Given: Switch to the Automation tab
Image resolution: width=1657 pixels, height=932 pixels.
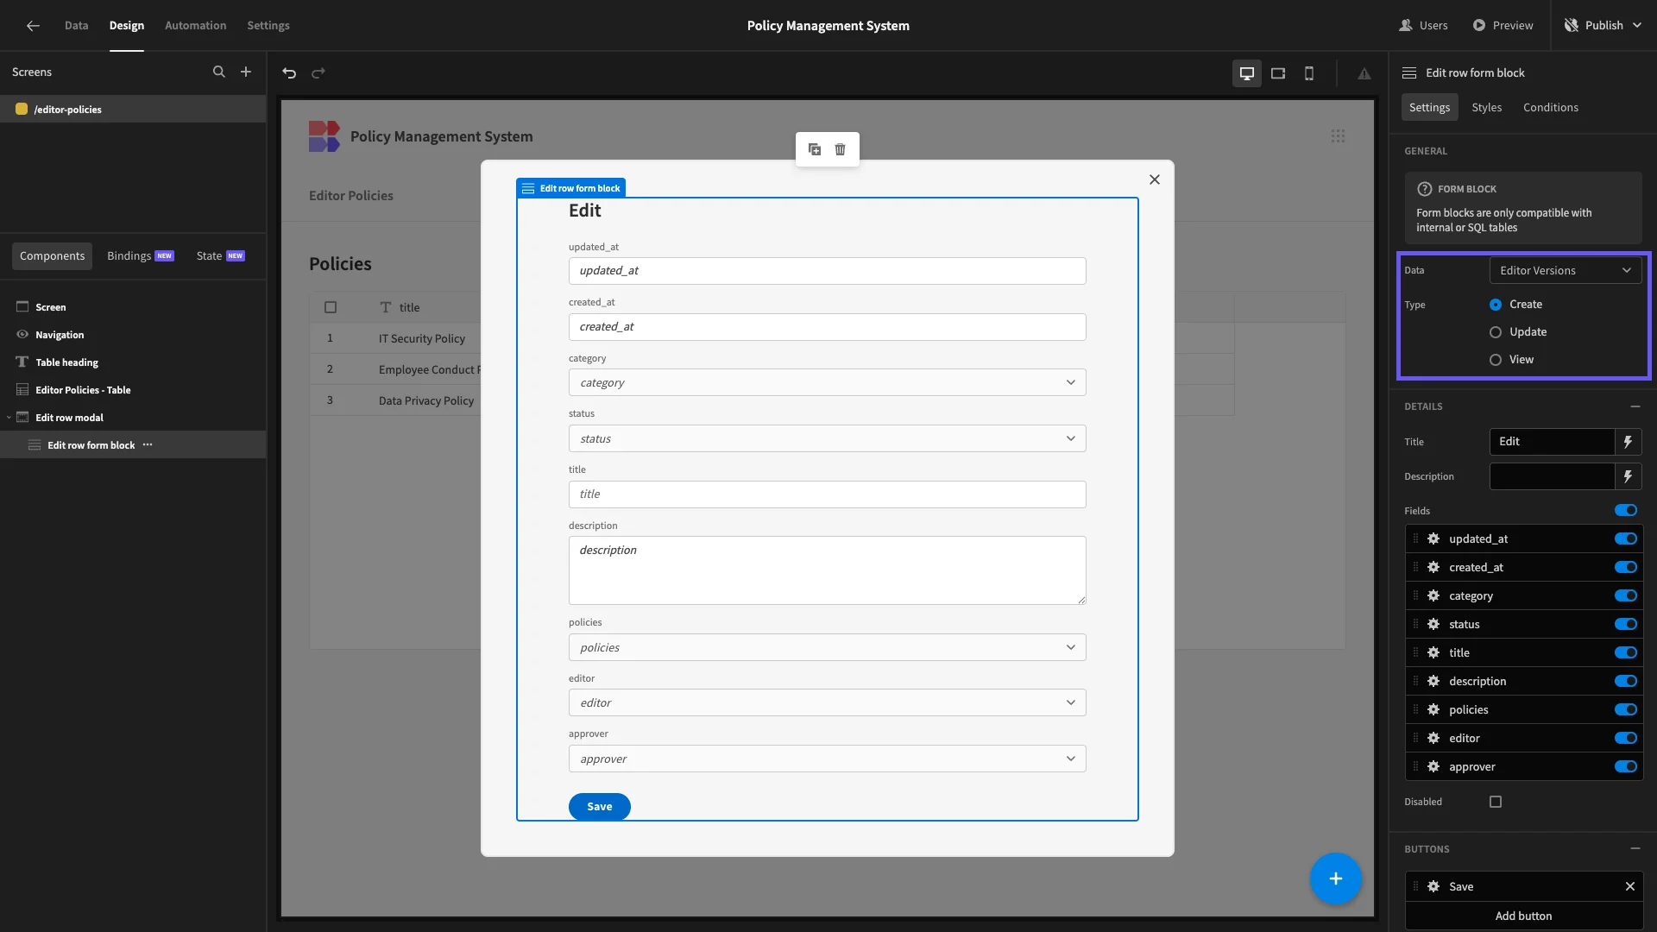Looking at the screenshot, I should (x=195, y=26).
